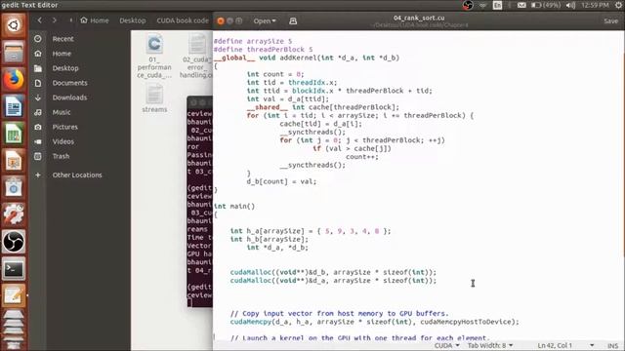Viewport: 625px width, 351px height.
Task: Open CUDA language selector in status bar
Action: 447,345
